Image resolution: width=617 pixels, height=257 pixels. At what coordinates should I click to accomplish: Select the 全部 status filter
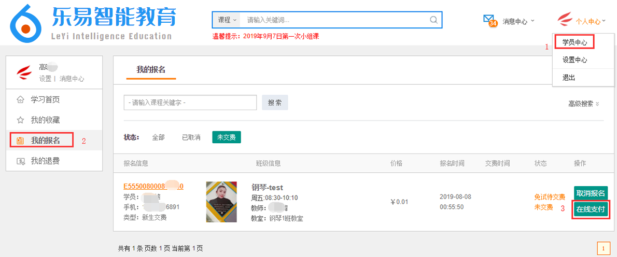(x=158, y=137)
